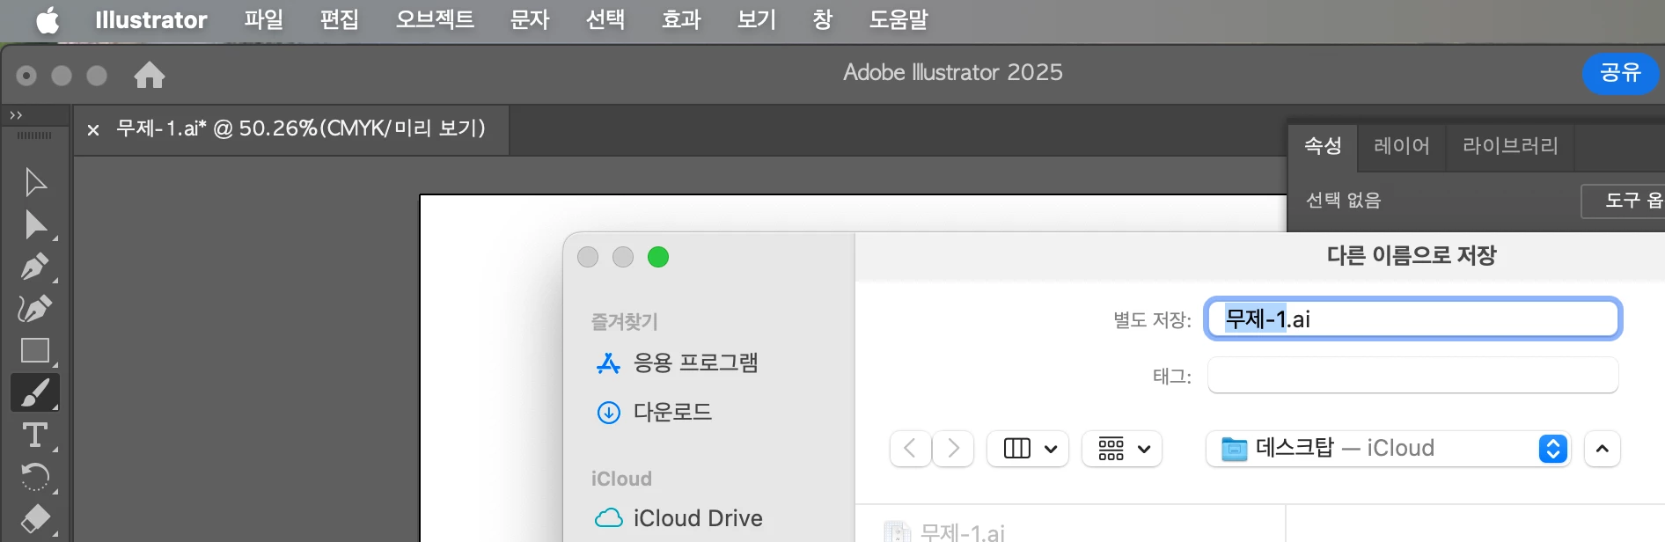Go forward in save dialog navigation

[x=953, y=449]
